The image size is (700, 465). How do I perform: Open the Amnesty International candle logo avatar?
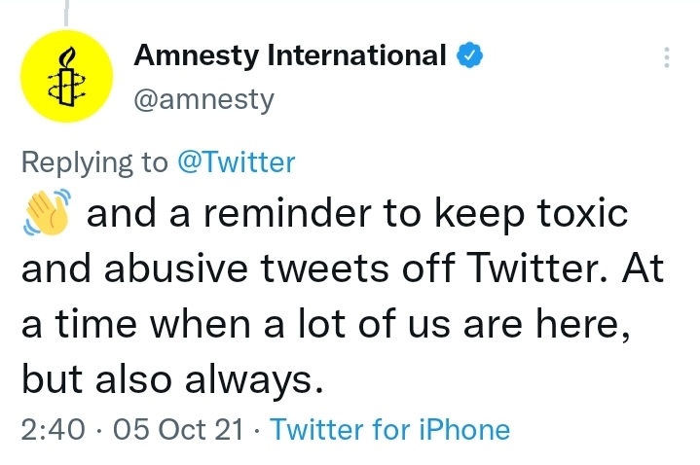(66, 76)
